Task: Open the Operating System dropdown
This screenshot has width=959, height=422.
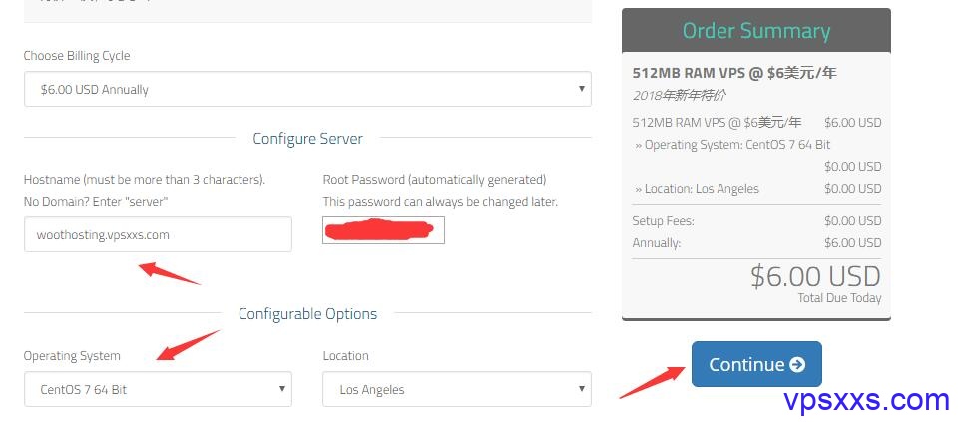Action: click(x=158, y=389)
